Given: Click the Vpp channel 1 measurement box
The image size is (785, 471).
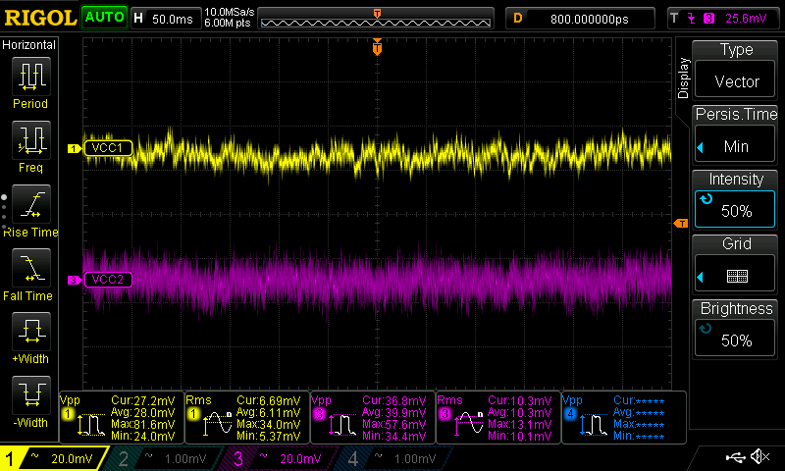Looking at the screenshot, I should 122,417.
